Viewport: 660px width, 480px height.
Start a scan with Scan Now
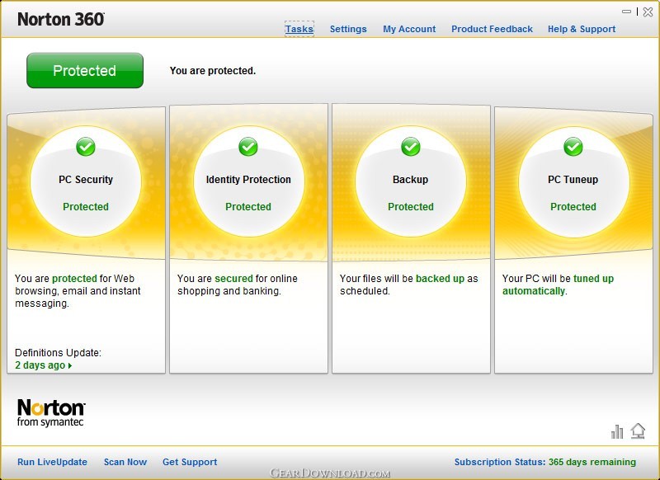(x=125, y=462)
